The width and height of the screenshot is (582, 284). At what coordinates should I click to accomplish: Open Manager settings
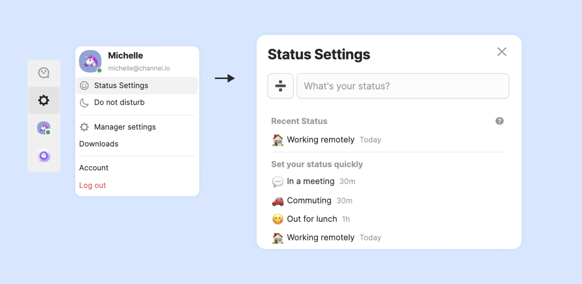click(x=125, y=127)
